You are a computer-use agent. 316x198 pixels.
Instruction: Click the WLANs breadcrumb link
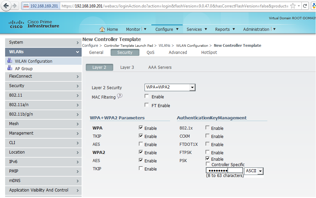point(164,45)
